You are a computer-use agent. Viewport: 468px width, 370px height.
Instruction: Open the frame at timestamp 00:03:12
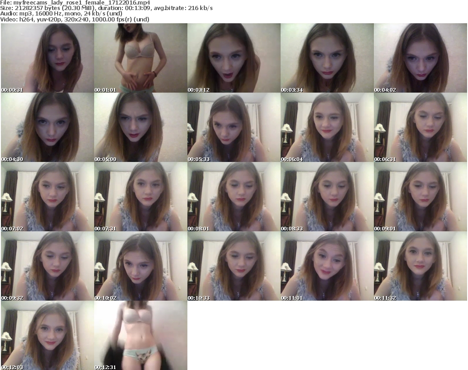tap(234, 58)
